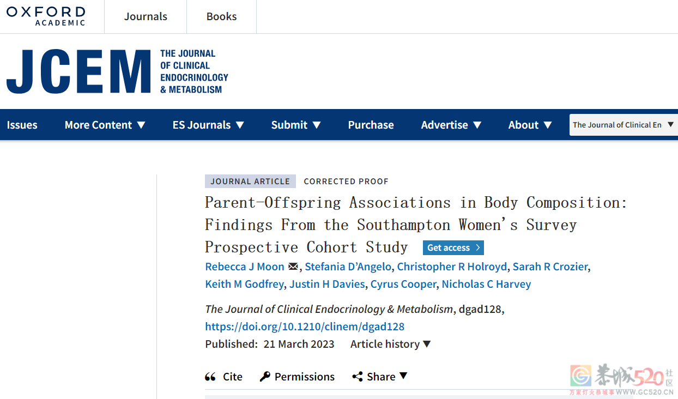Image resolution: width=678 pixels, height=399 pixels.
Task: Click the Share network icon
Action: click(x=358, y=377)
